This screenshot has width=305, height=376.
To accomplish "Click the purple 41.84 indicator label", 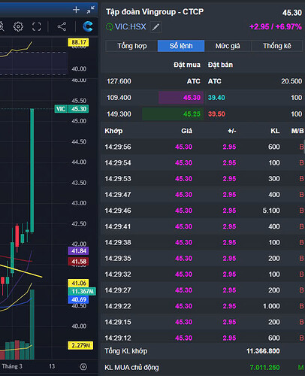I will point(78,251).
